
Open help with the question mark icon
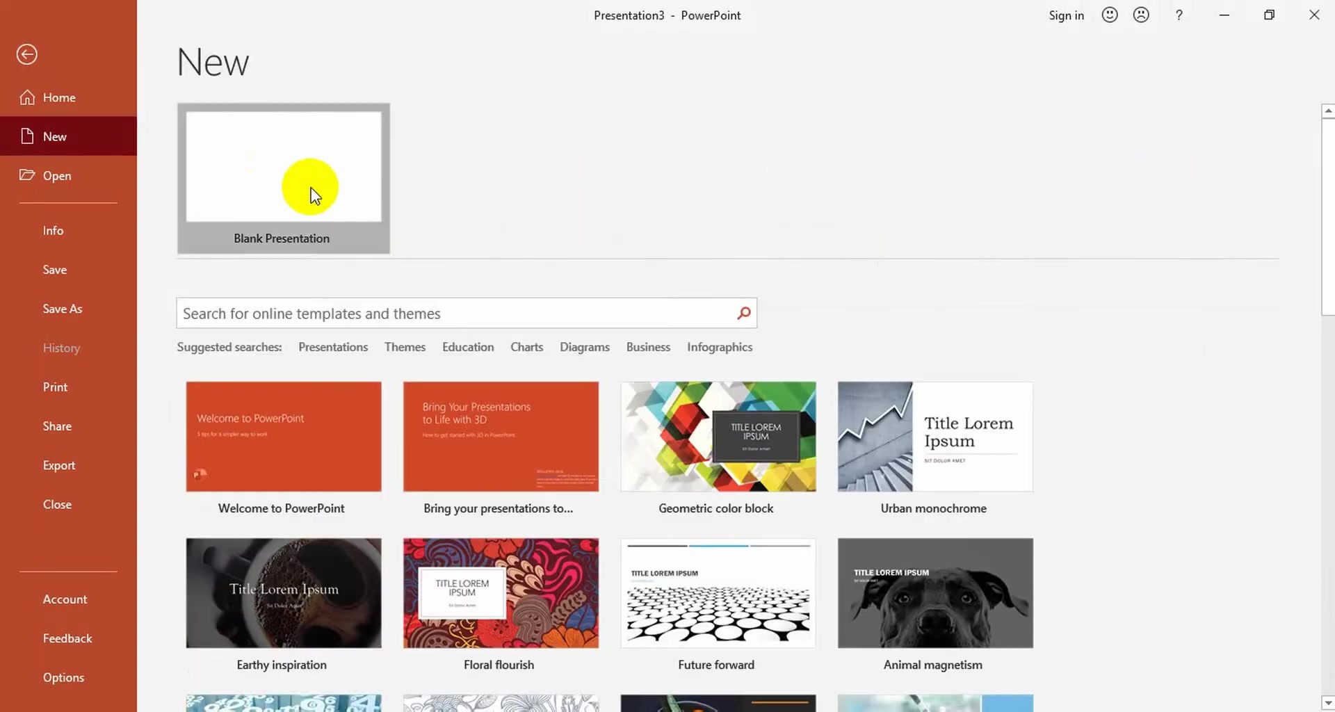tap(1179, 15)
